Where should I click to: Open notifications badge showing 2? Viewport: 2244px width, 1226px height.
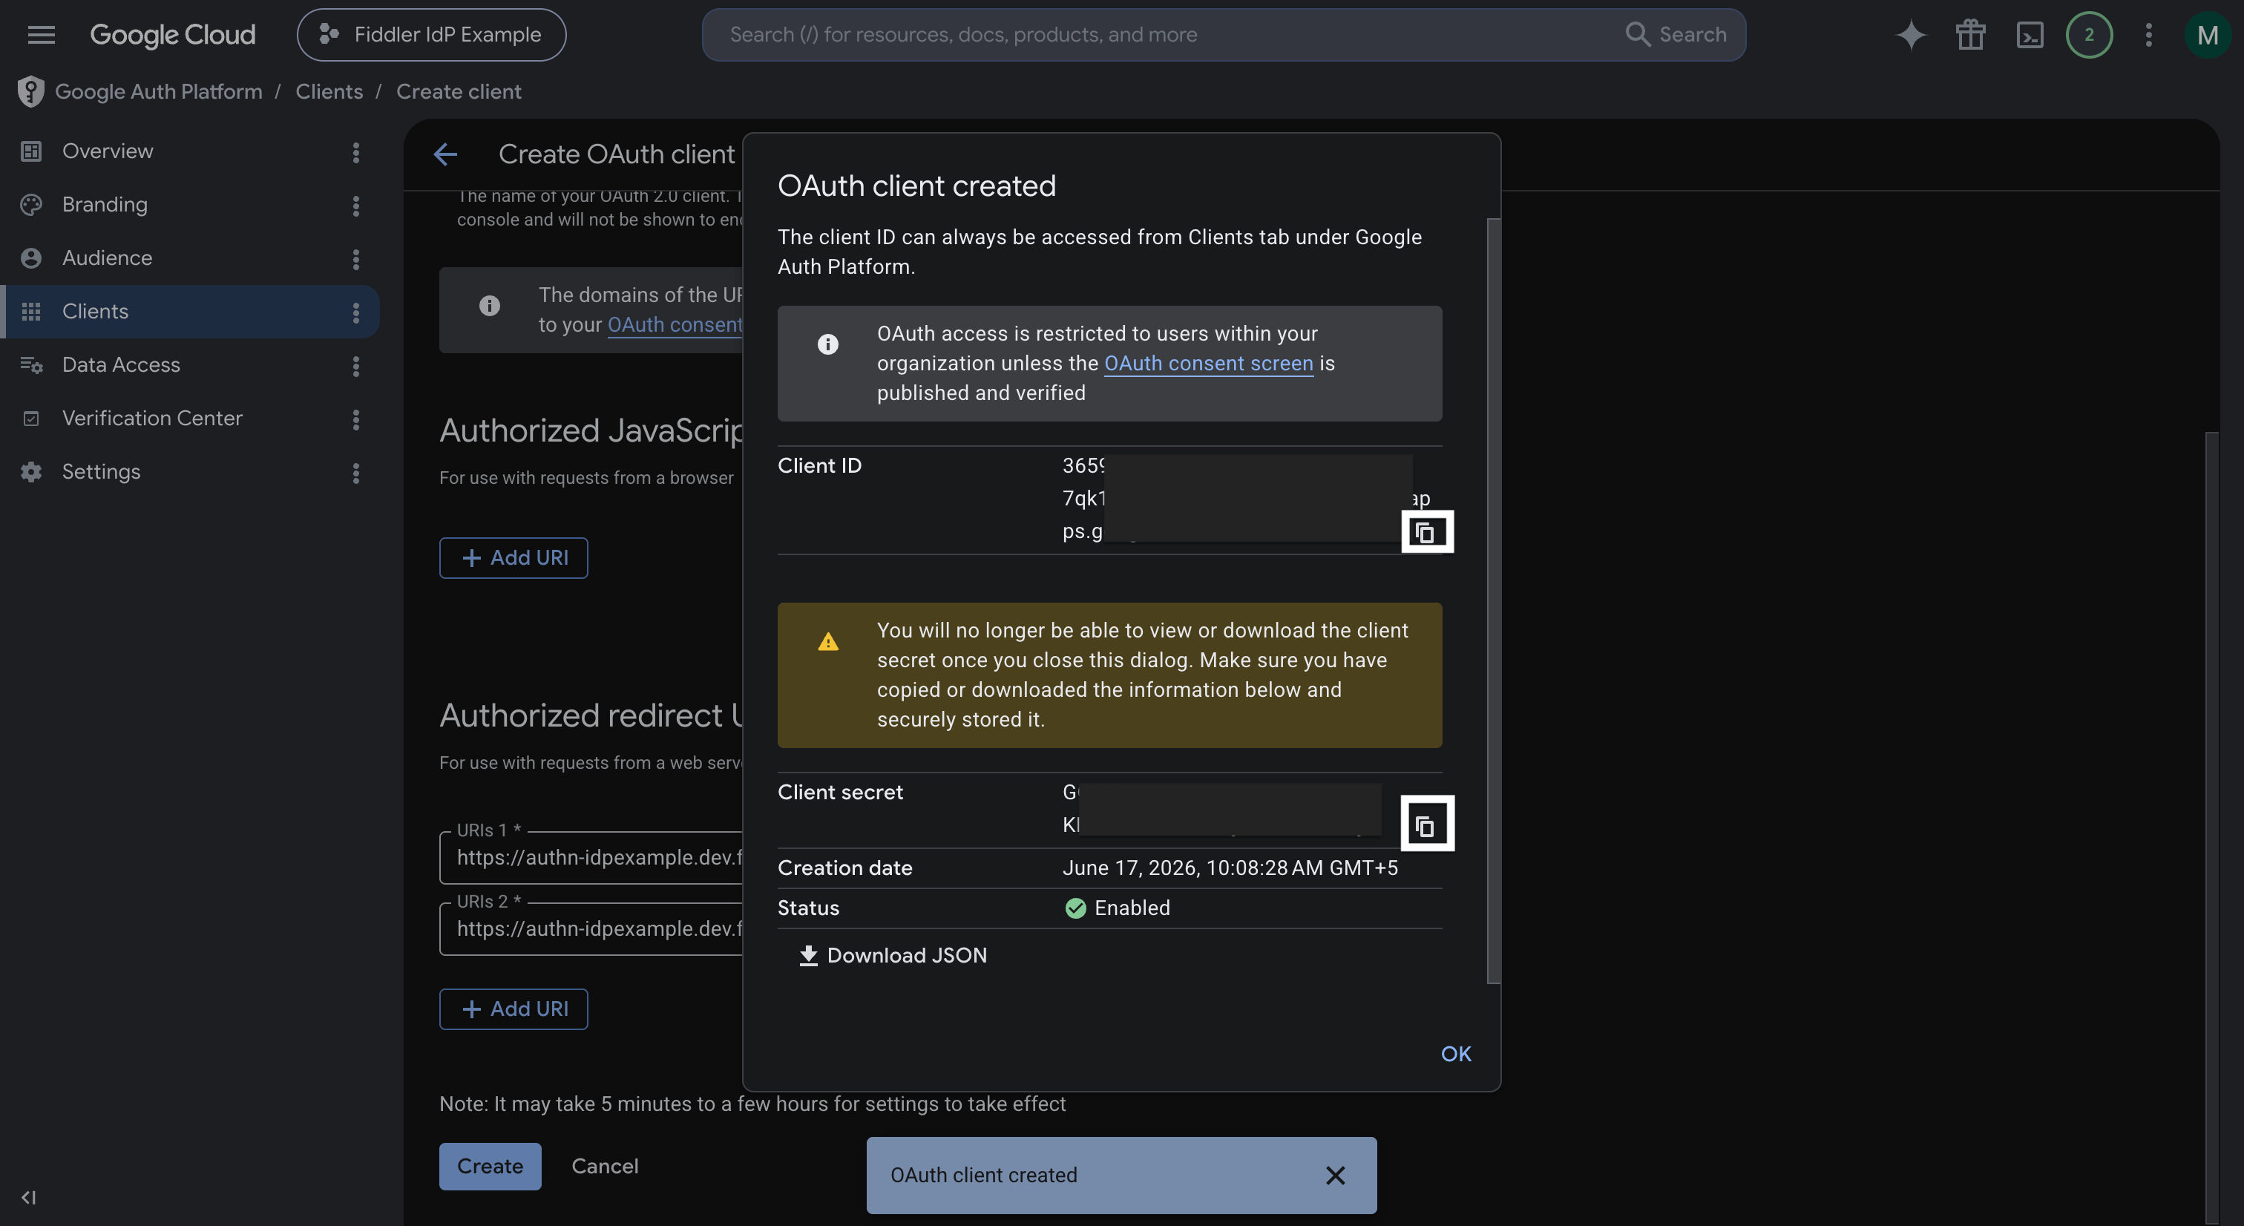point(2089,35)
